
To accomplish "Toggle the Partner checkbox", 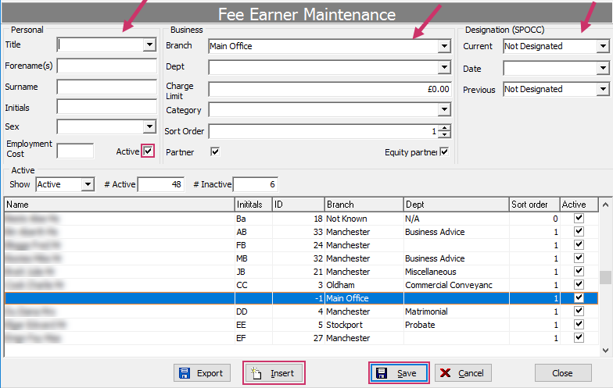I will [x=215, y=151].
